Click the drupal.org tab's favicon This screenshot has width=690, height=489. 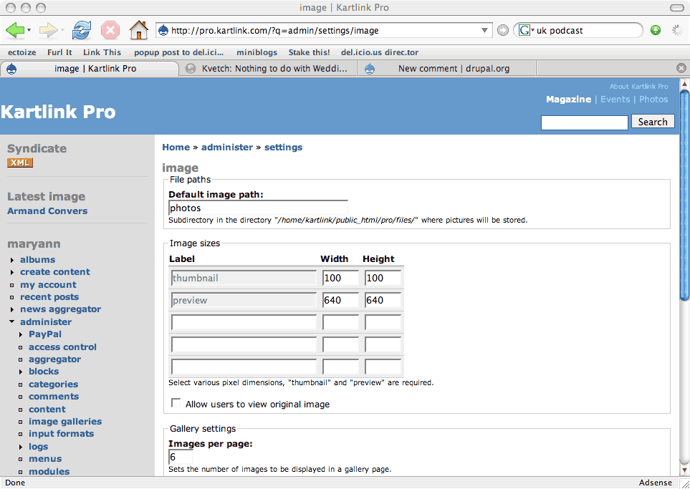[x=369, y=68]
